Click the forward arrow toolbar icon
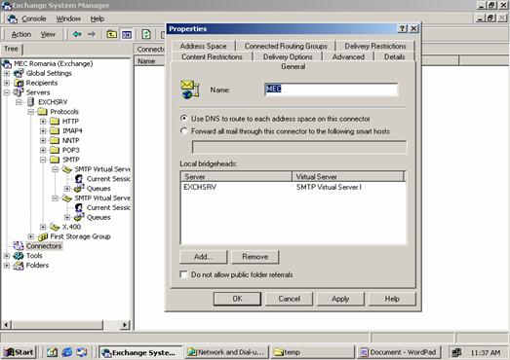Screen dimensions: 510x360 (92, 34)
